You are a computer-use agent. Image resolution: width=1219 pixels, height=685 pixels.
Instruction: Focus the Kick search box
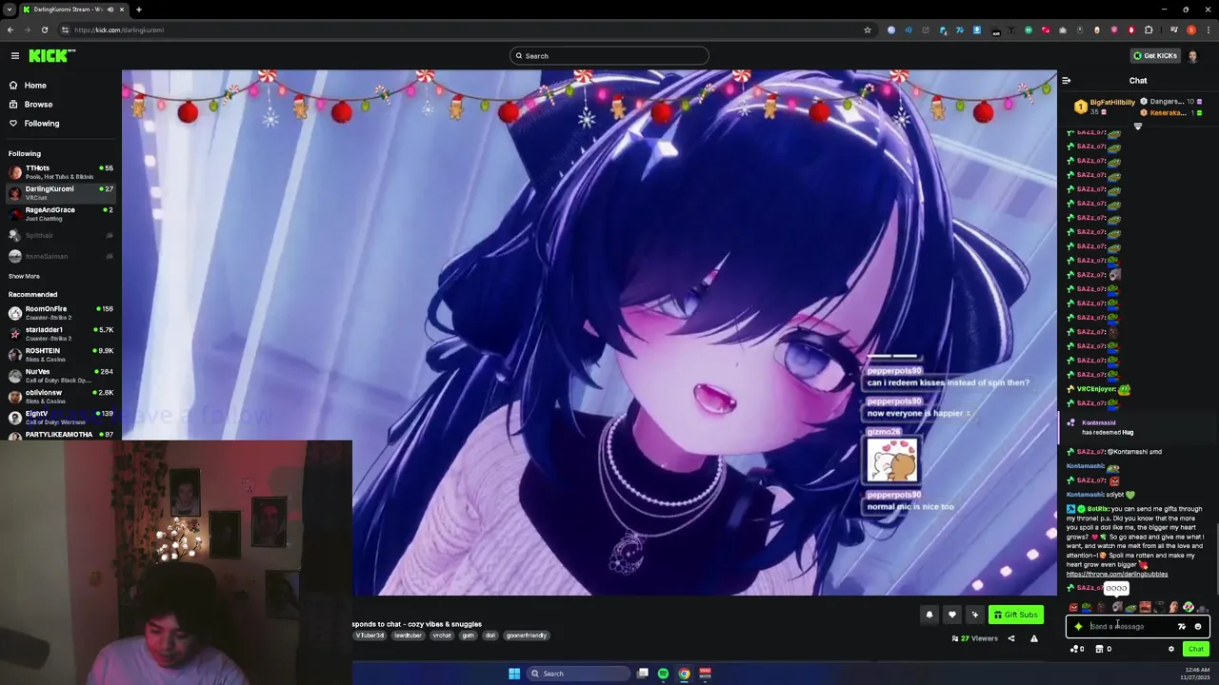609,56
